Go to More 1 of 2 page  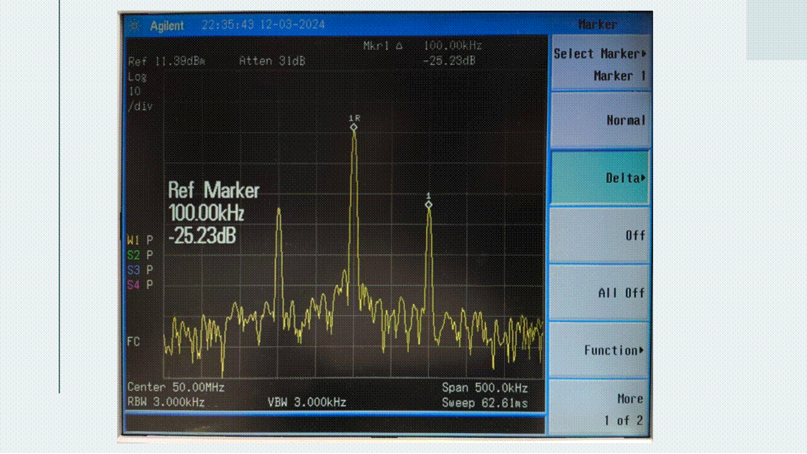[x=599, y=409]
